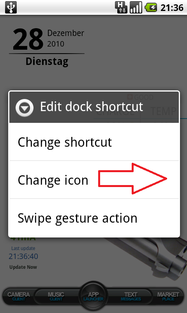Tap the 21:36 status bar clock
The image size is (187, 313).
(x=172, y=8)
